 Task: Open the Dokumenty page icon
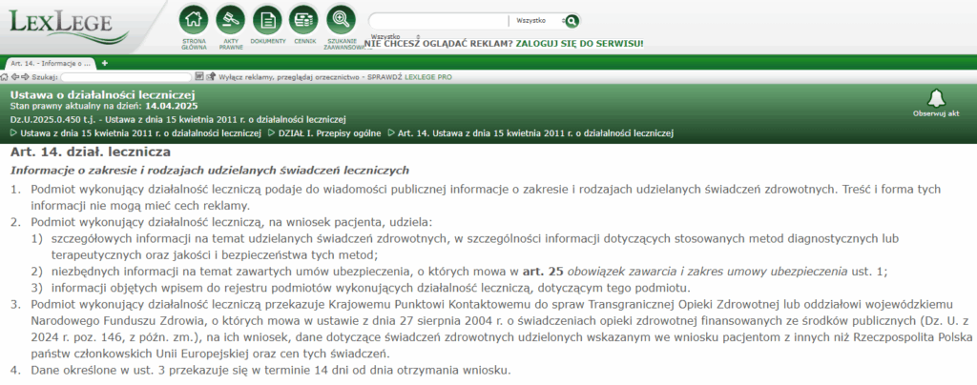click(x=268, y=19)
